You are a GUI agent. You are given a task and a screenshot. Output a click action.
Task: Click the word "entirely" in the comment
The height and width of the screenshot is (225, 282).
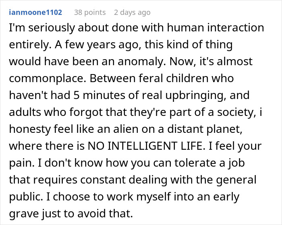pyautogui.click(x=27, y=45)
